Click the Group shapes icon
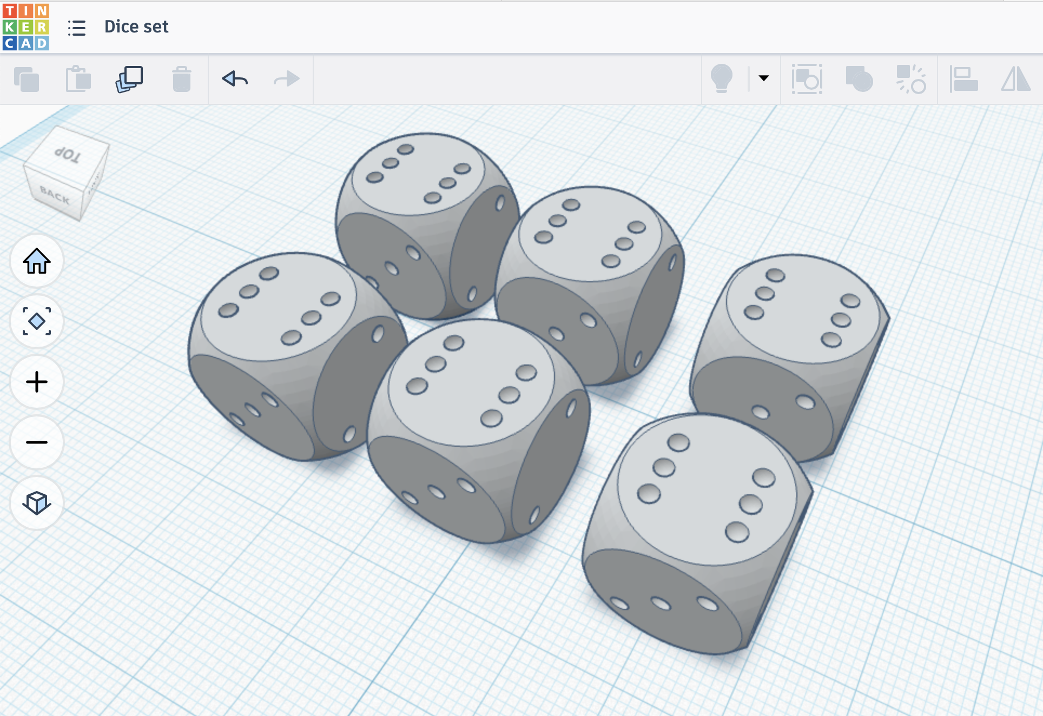Screen dimensions: 1043x716 click(x=859, y=79)
